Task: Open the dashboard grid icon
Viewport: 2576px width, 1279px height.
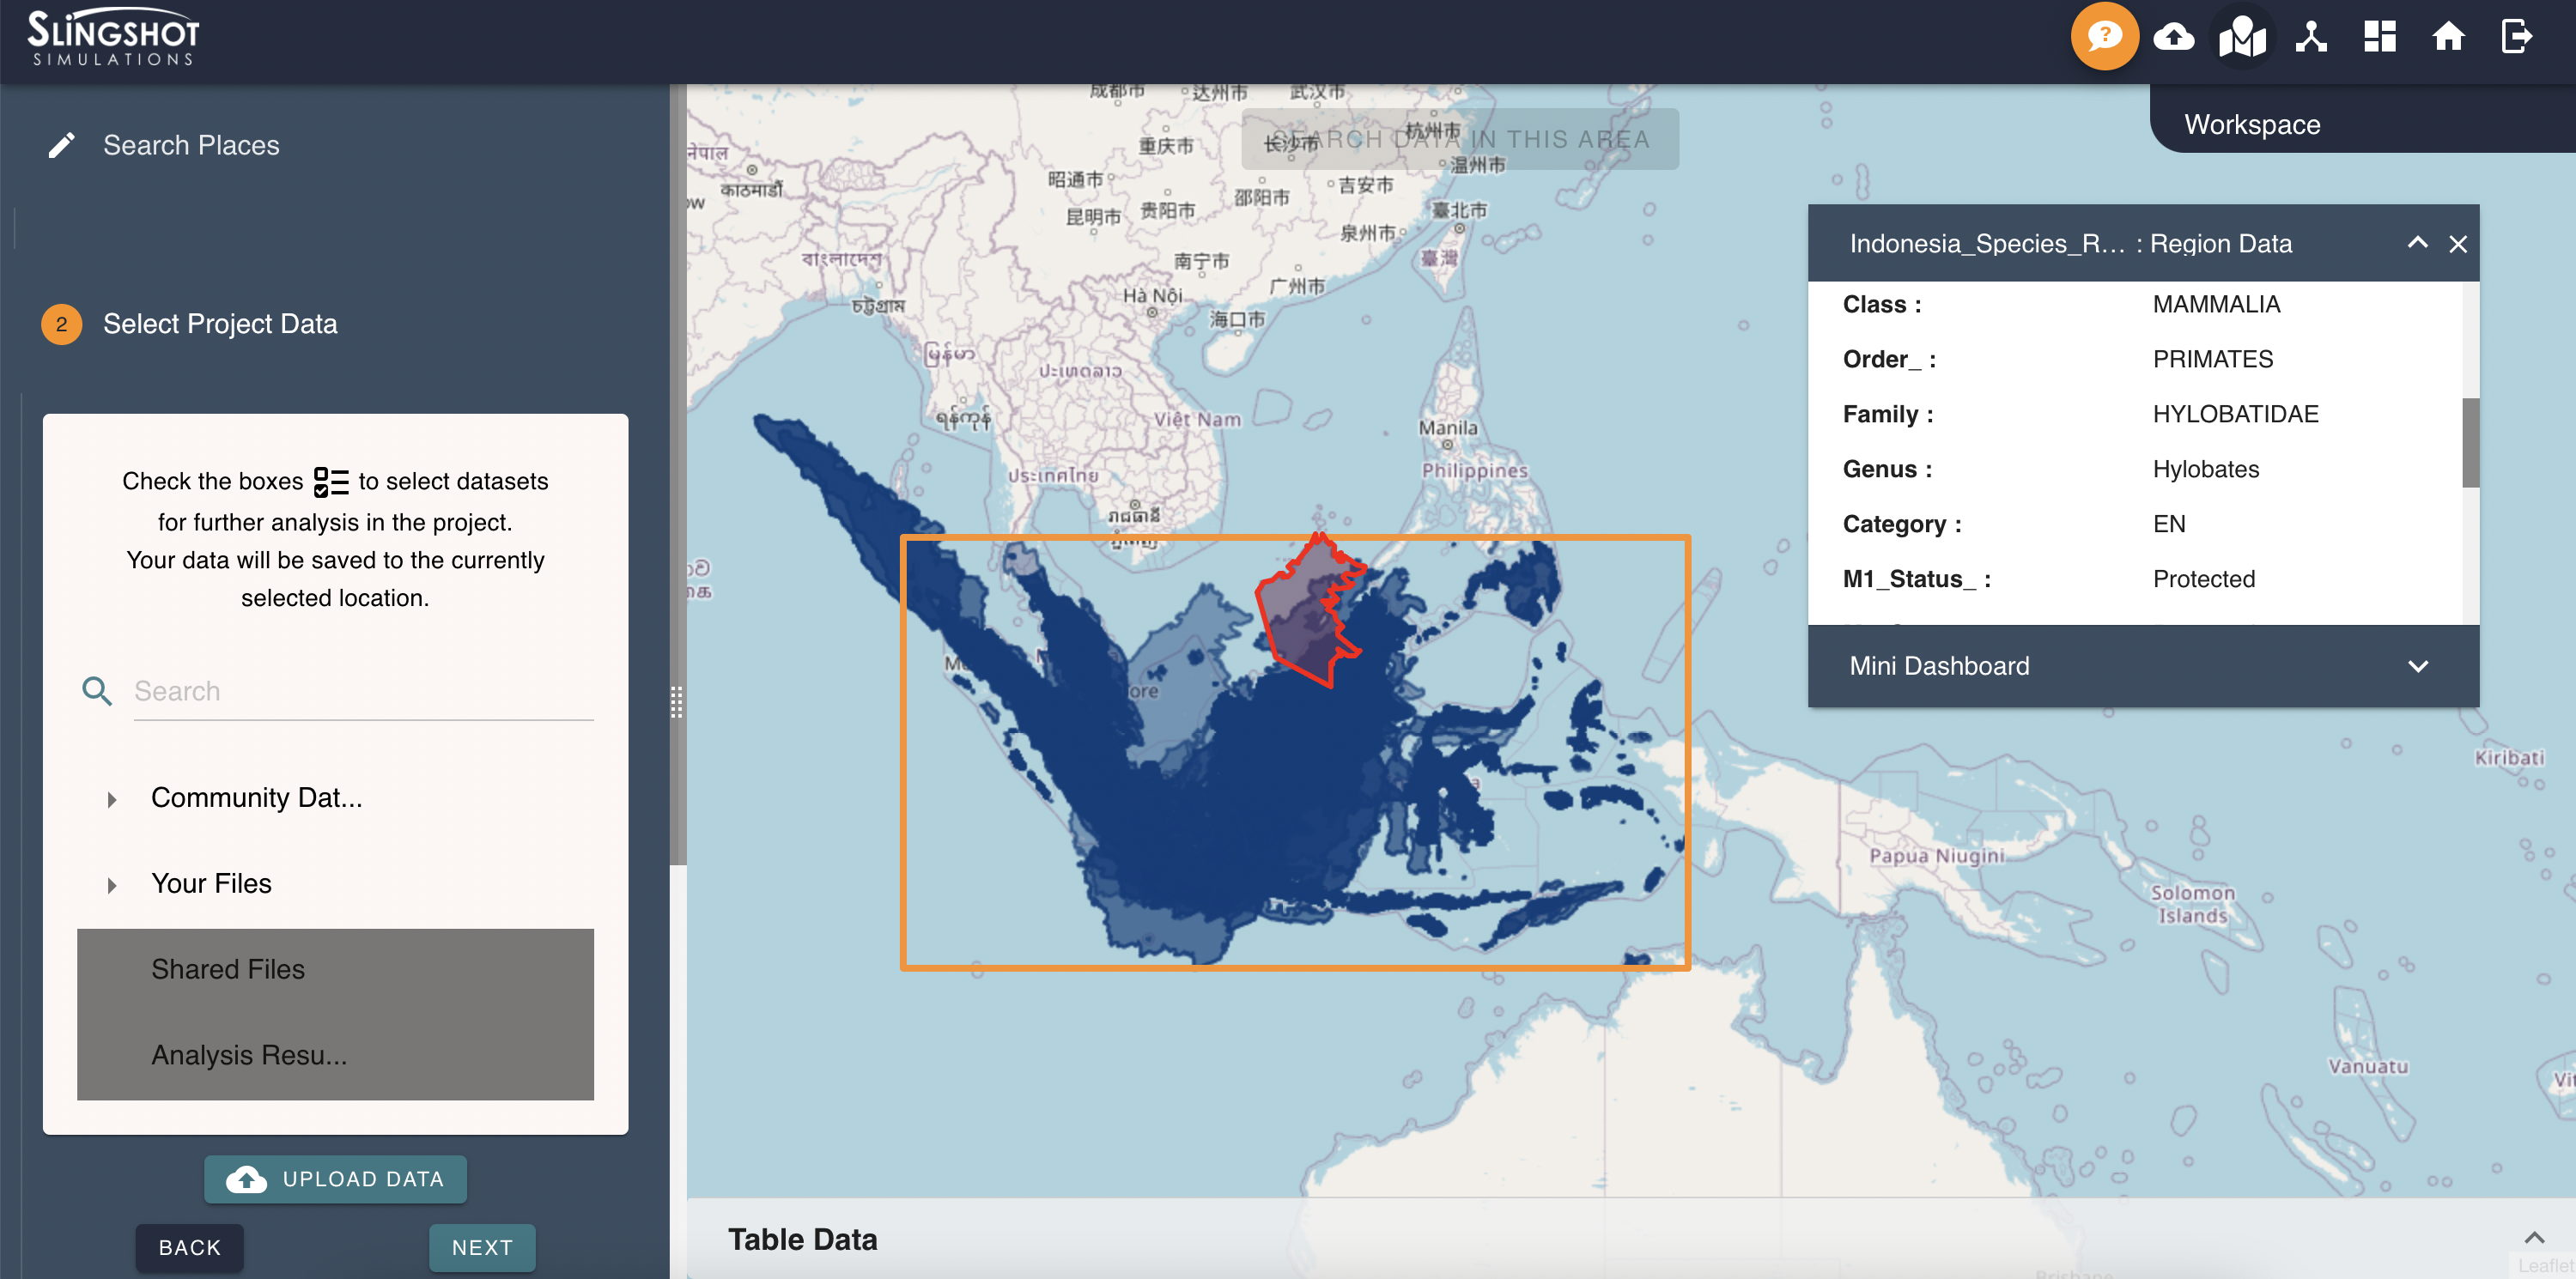Action: 2380,37
